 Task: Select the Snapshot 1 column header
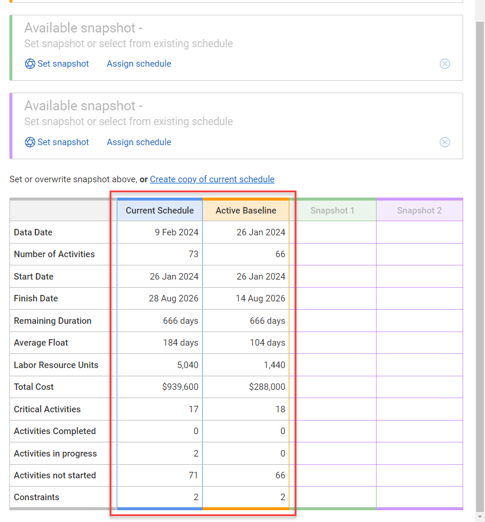coord(332,210)
